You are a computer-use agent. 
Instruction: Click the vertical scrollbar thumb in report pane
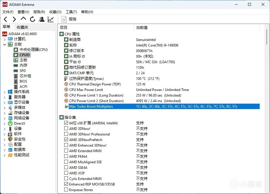click(x=267, y=37)
